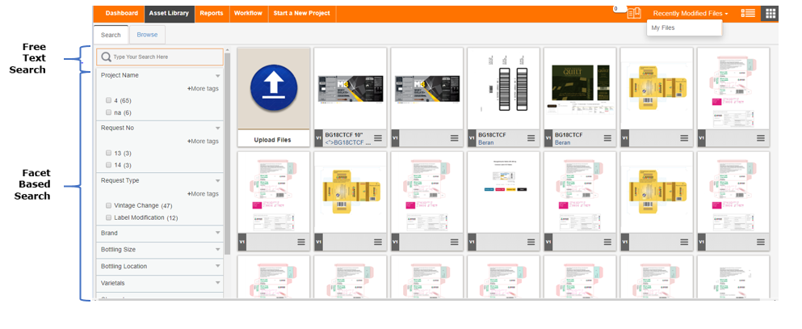The width and height of the screenshot is (802, 329).
Task: Click the V1 version badge on the BG18CTCF 10" card
Action: pos(318,138)
